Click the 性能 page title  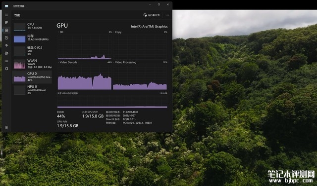tap(17, 15)
